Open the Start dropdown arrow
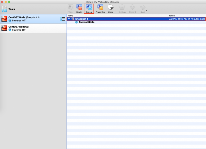The height and width of the screenshot is (149, 206). point(147,11)
